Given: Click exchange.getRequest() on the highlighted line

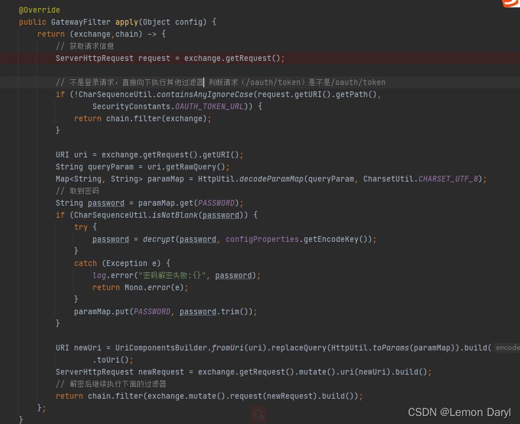Looking at the screenshot, I should point(232,58).
